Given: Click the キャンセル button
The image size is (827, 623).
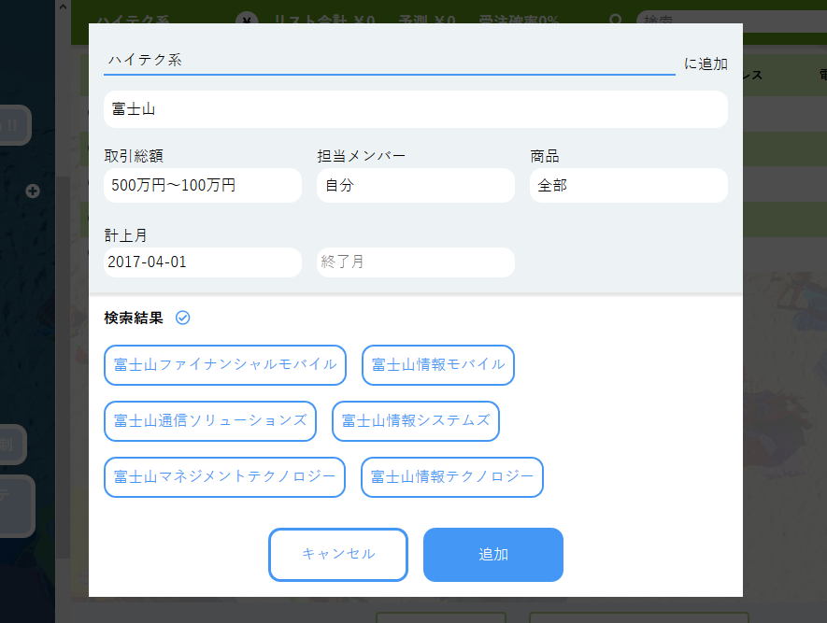Looking at the screenshot, I should (x=338, y=555).
